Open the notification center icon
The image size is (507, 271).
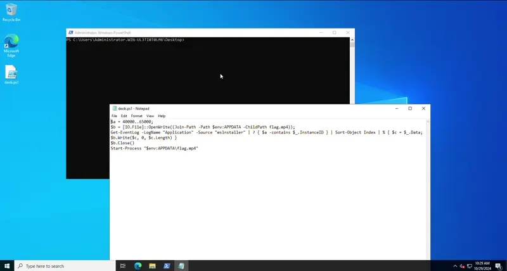498,266
